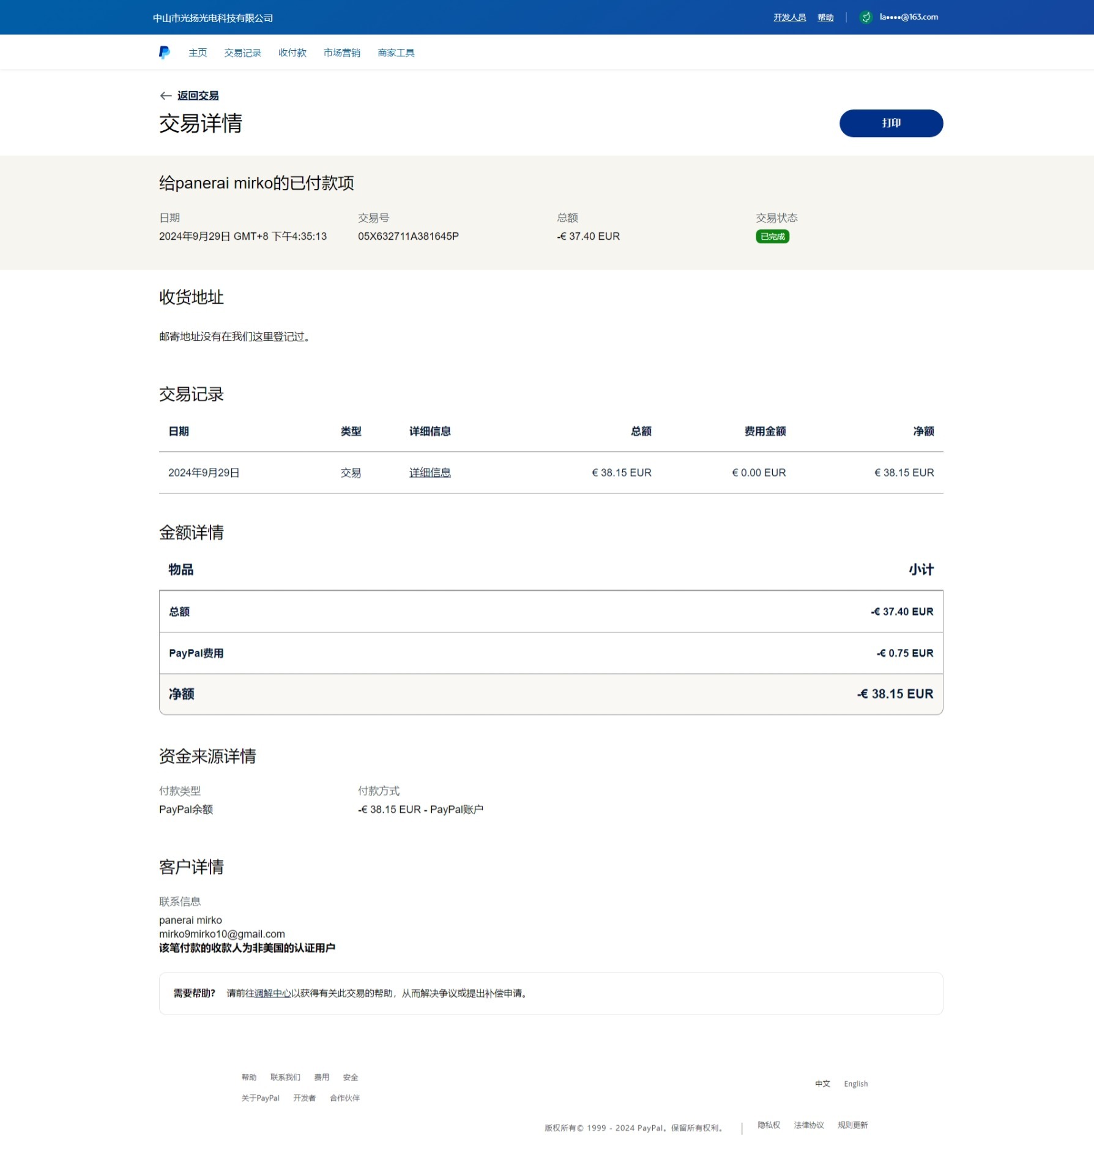Screen dimensions: 1094x1176
Task: Select 商家工具 in navigation bar
Action: (x=396, y=53)
